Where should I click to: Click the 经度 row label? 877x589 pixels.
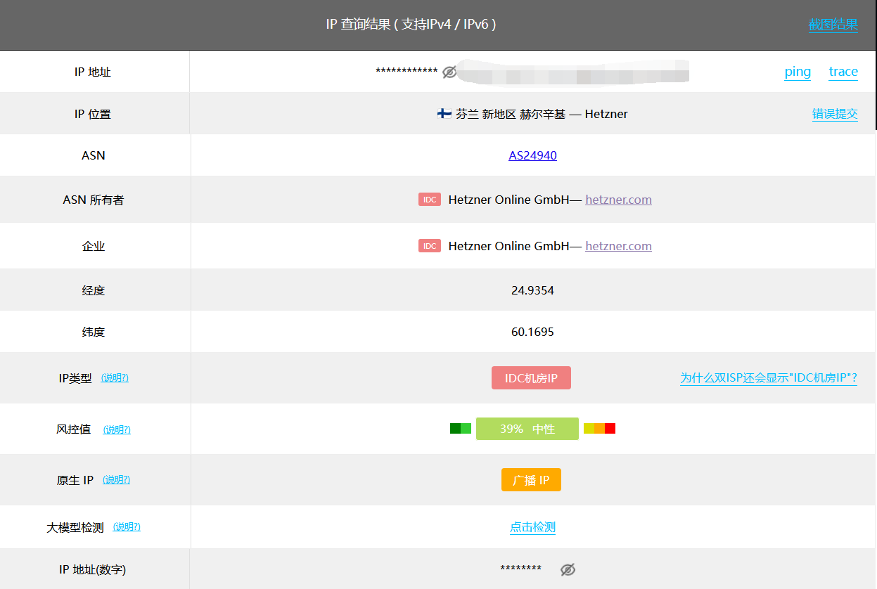tap(94, 290)
